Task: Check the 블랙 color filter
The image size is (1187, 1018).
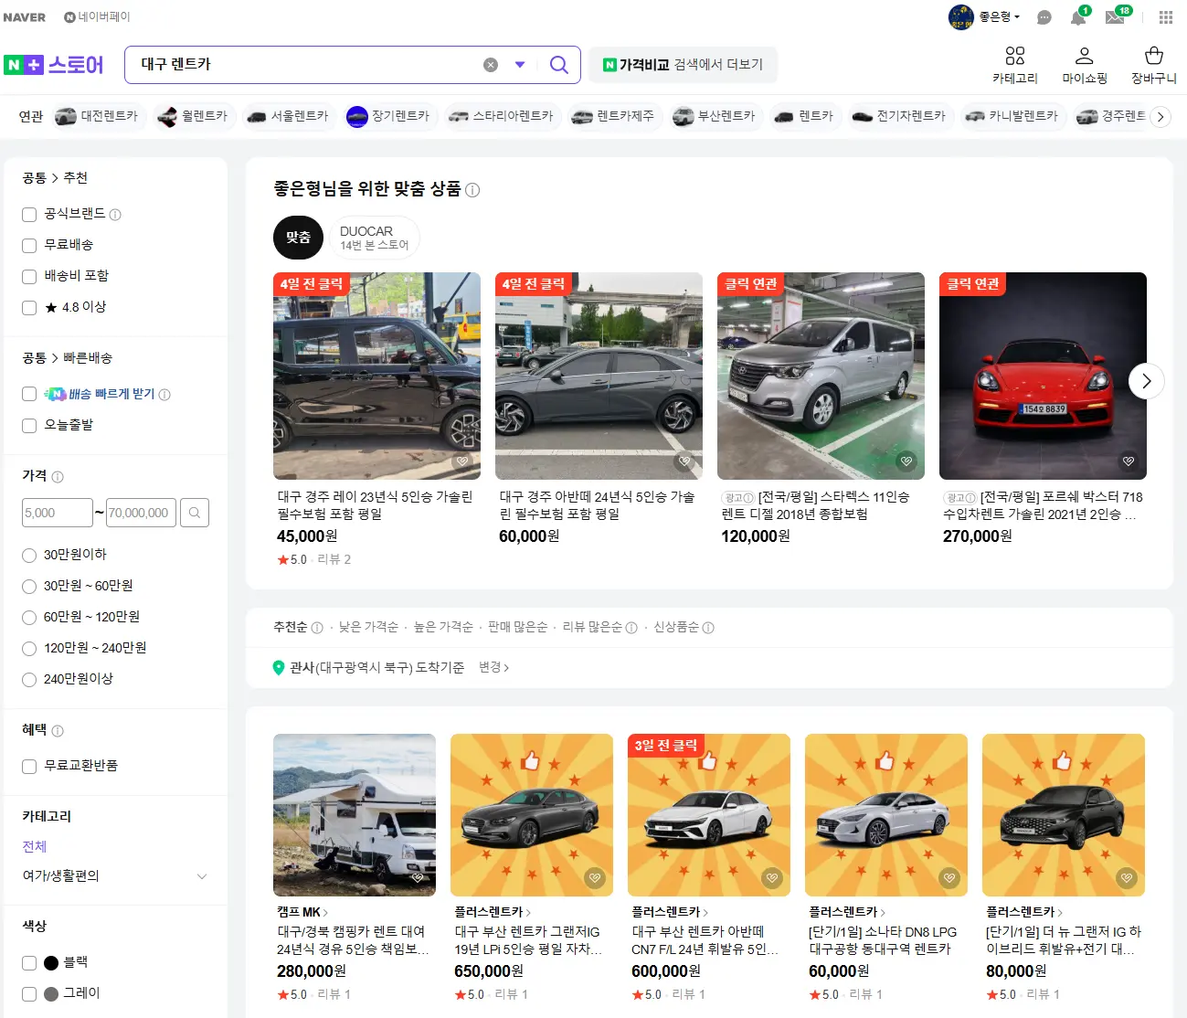Action: pos(29,962)
